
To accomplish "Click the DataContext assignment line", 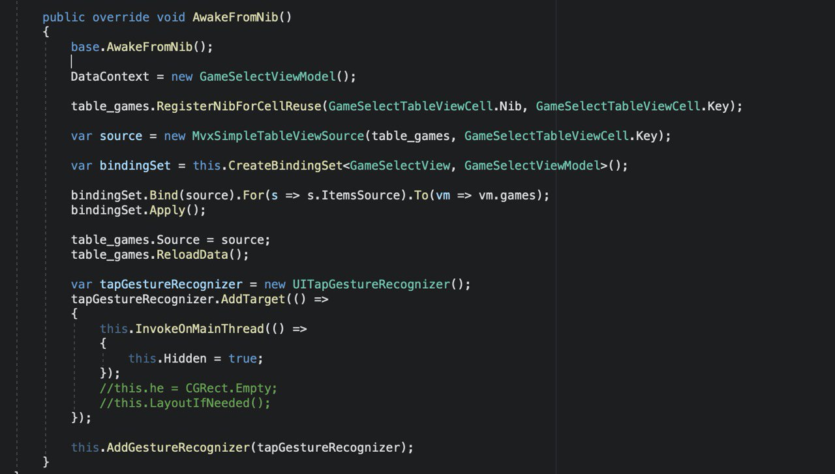I will point(214,76).
